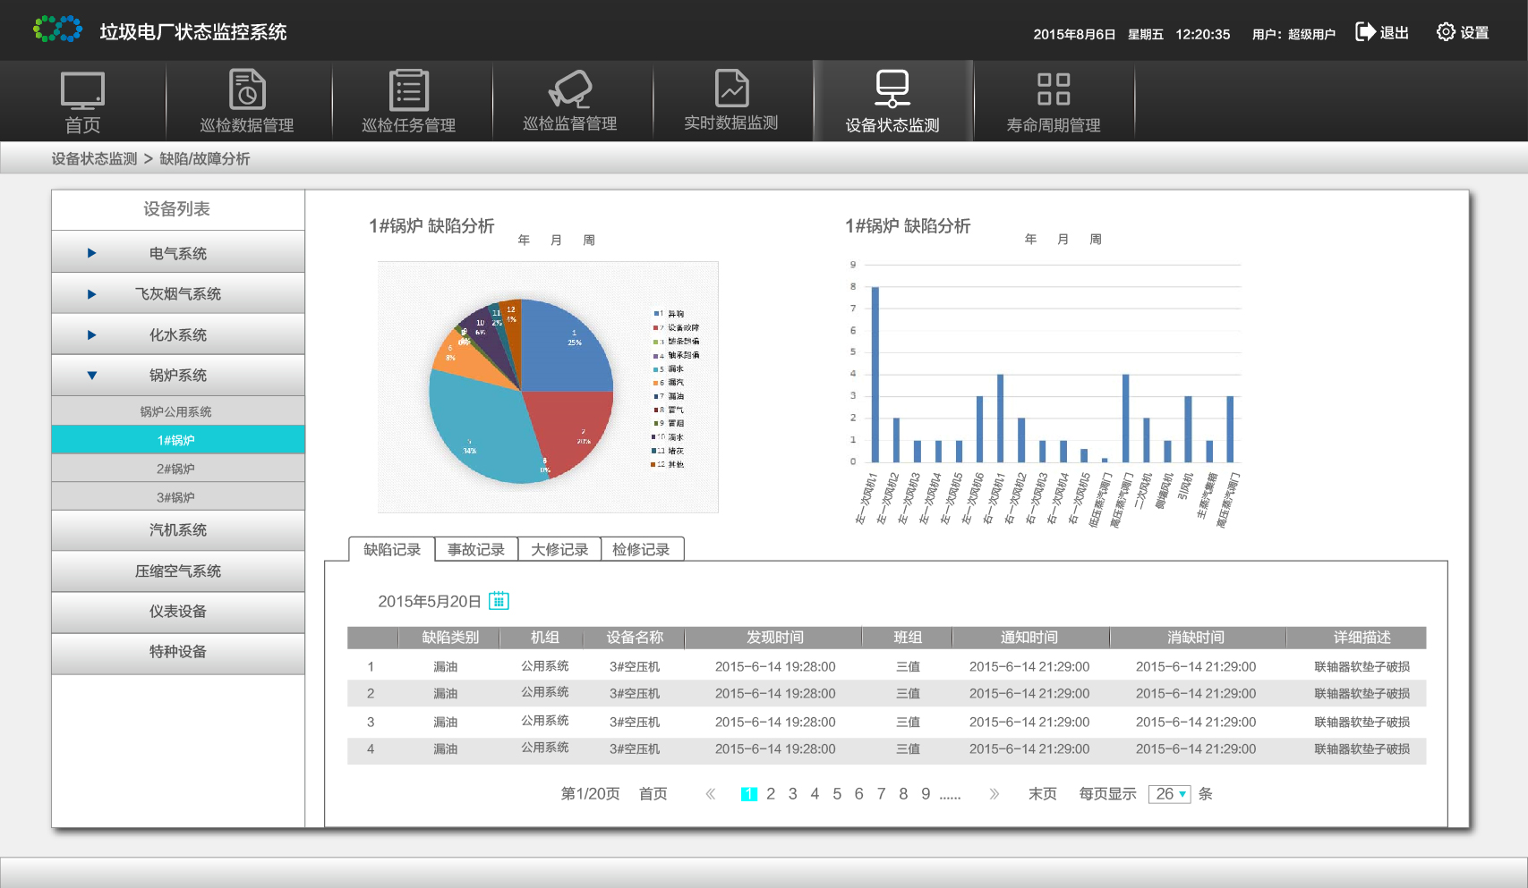Switch to the 事故记录 tab
This screenshot has height=888, width=1528.
(476, 549)
